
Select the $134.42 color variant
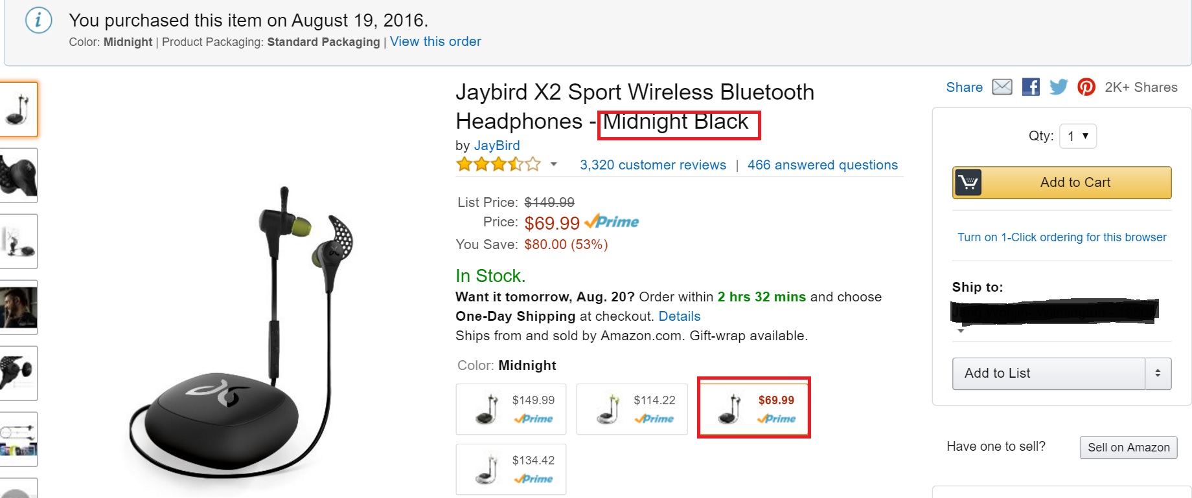coord(510,469)
